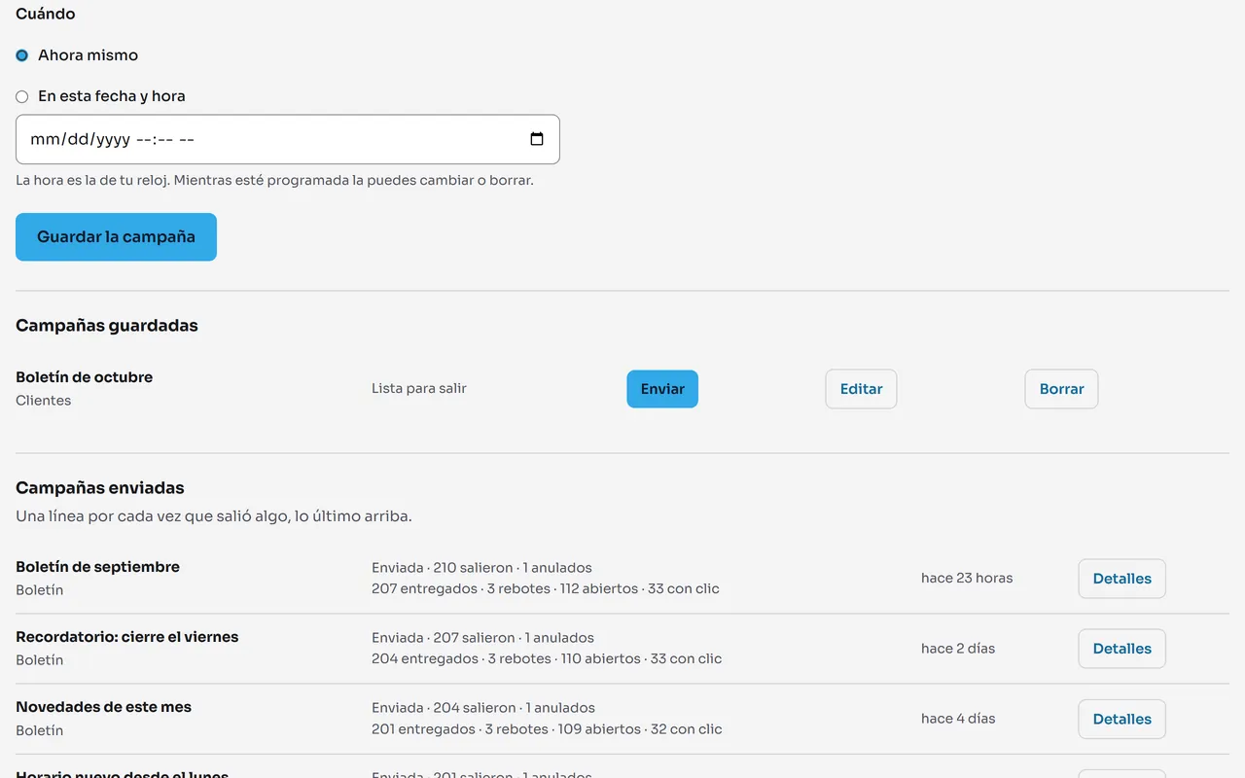Delete the Boletín de octubre campaign
The height and width of the screenshot is (778, 1245).
point(1061,389)
